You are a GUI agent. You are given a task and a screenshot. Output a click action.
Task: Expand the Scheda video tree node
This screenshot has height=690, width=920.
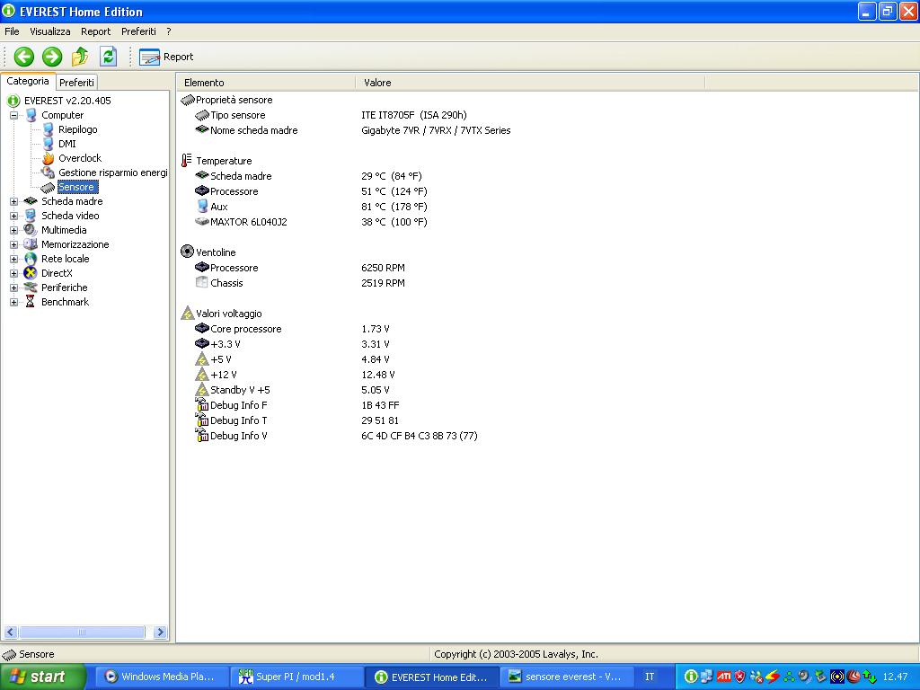click(x=13, y=216)
